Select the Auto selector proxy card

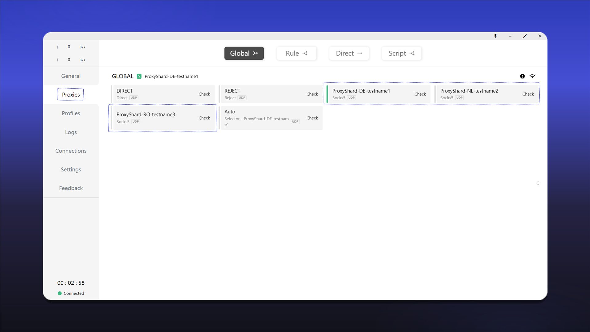pyautogui.click(x=270, y=118)
